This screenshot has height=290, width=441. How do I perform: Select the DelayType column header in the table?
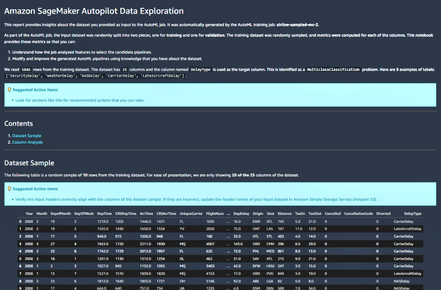pyautogui.click(x=413, y=214)
